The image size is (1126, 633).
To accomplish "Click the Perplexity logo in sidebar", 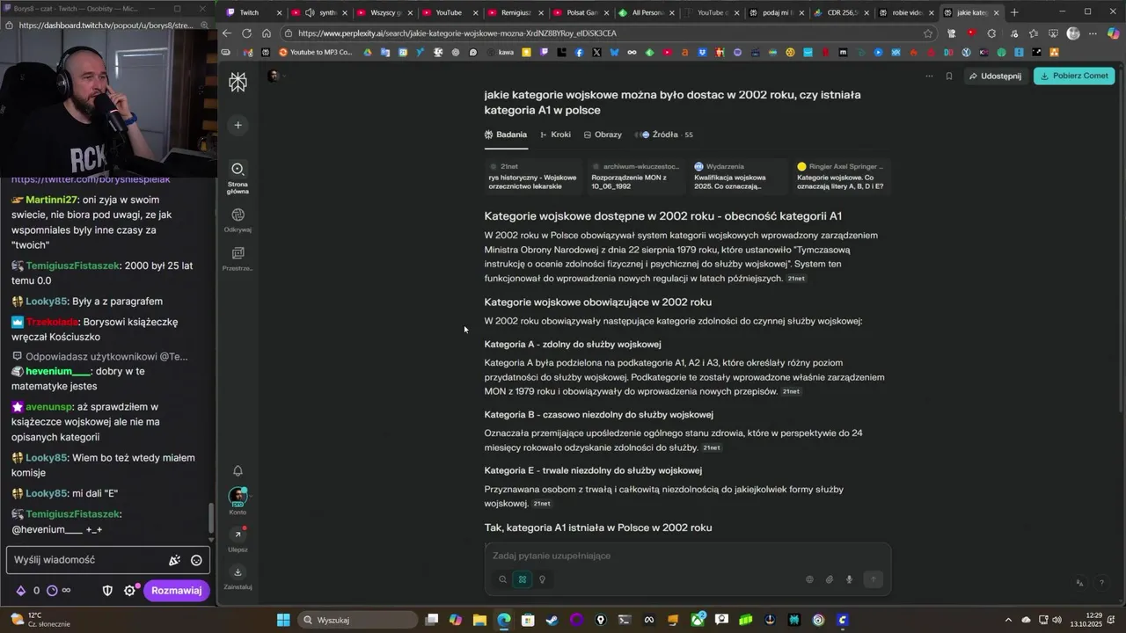I will 238,82.
